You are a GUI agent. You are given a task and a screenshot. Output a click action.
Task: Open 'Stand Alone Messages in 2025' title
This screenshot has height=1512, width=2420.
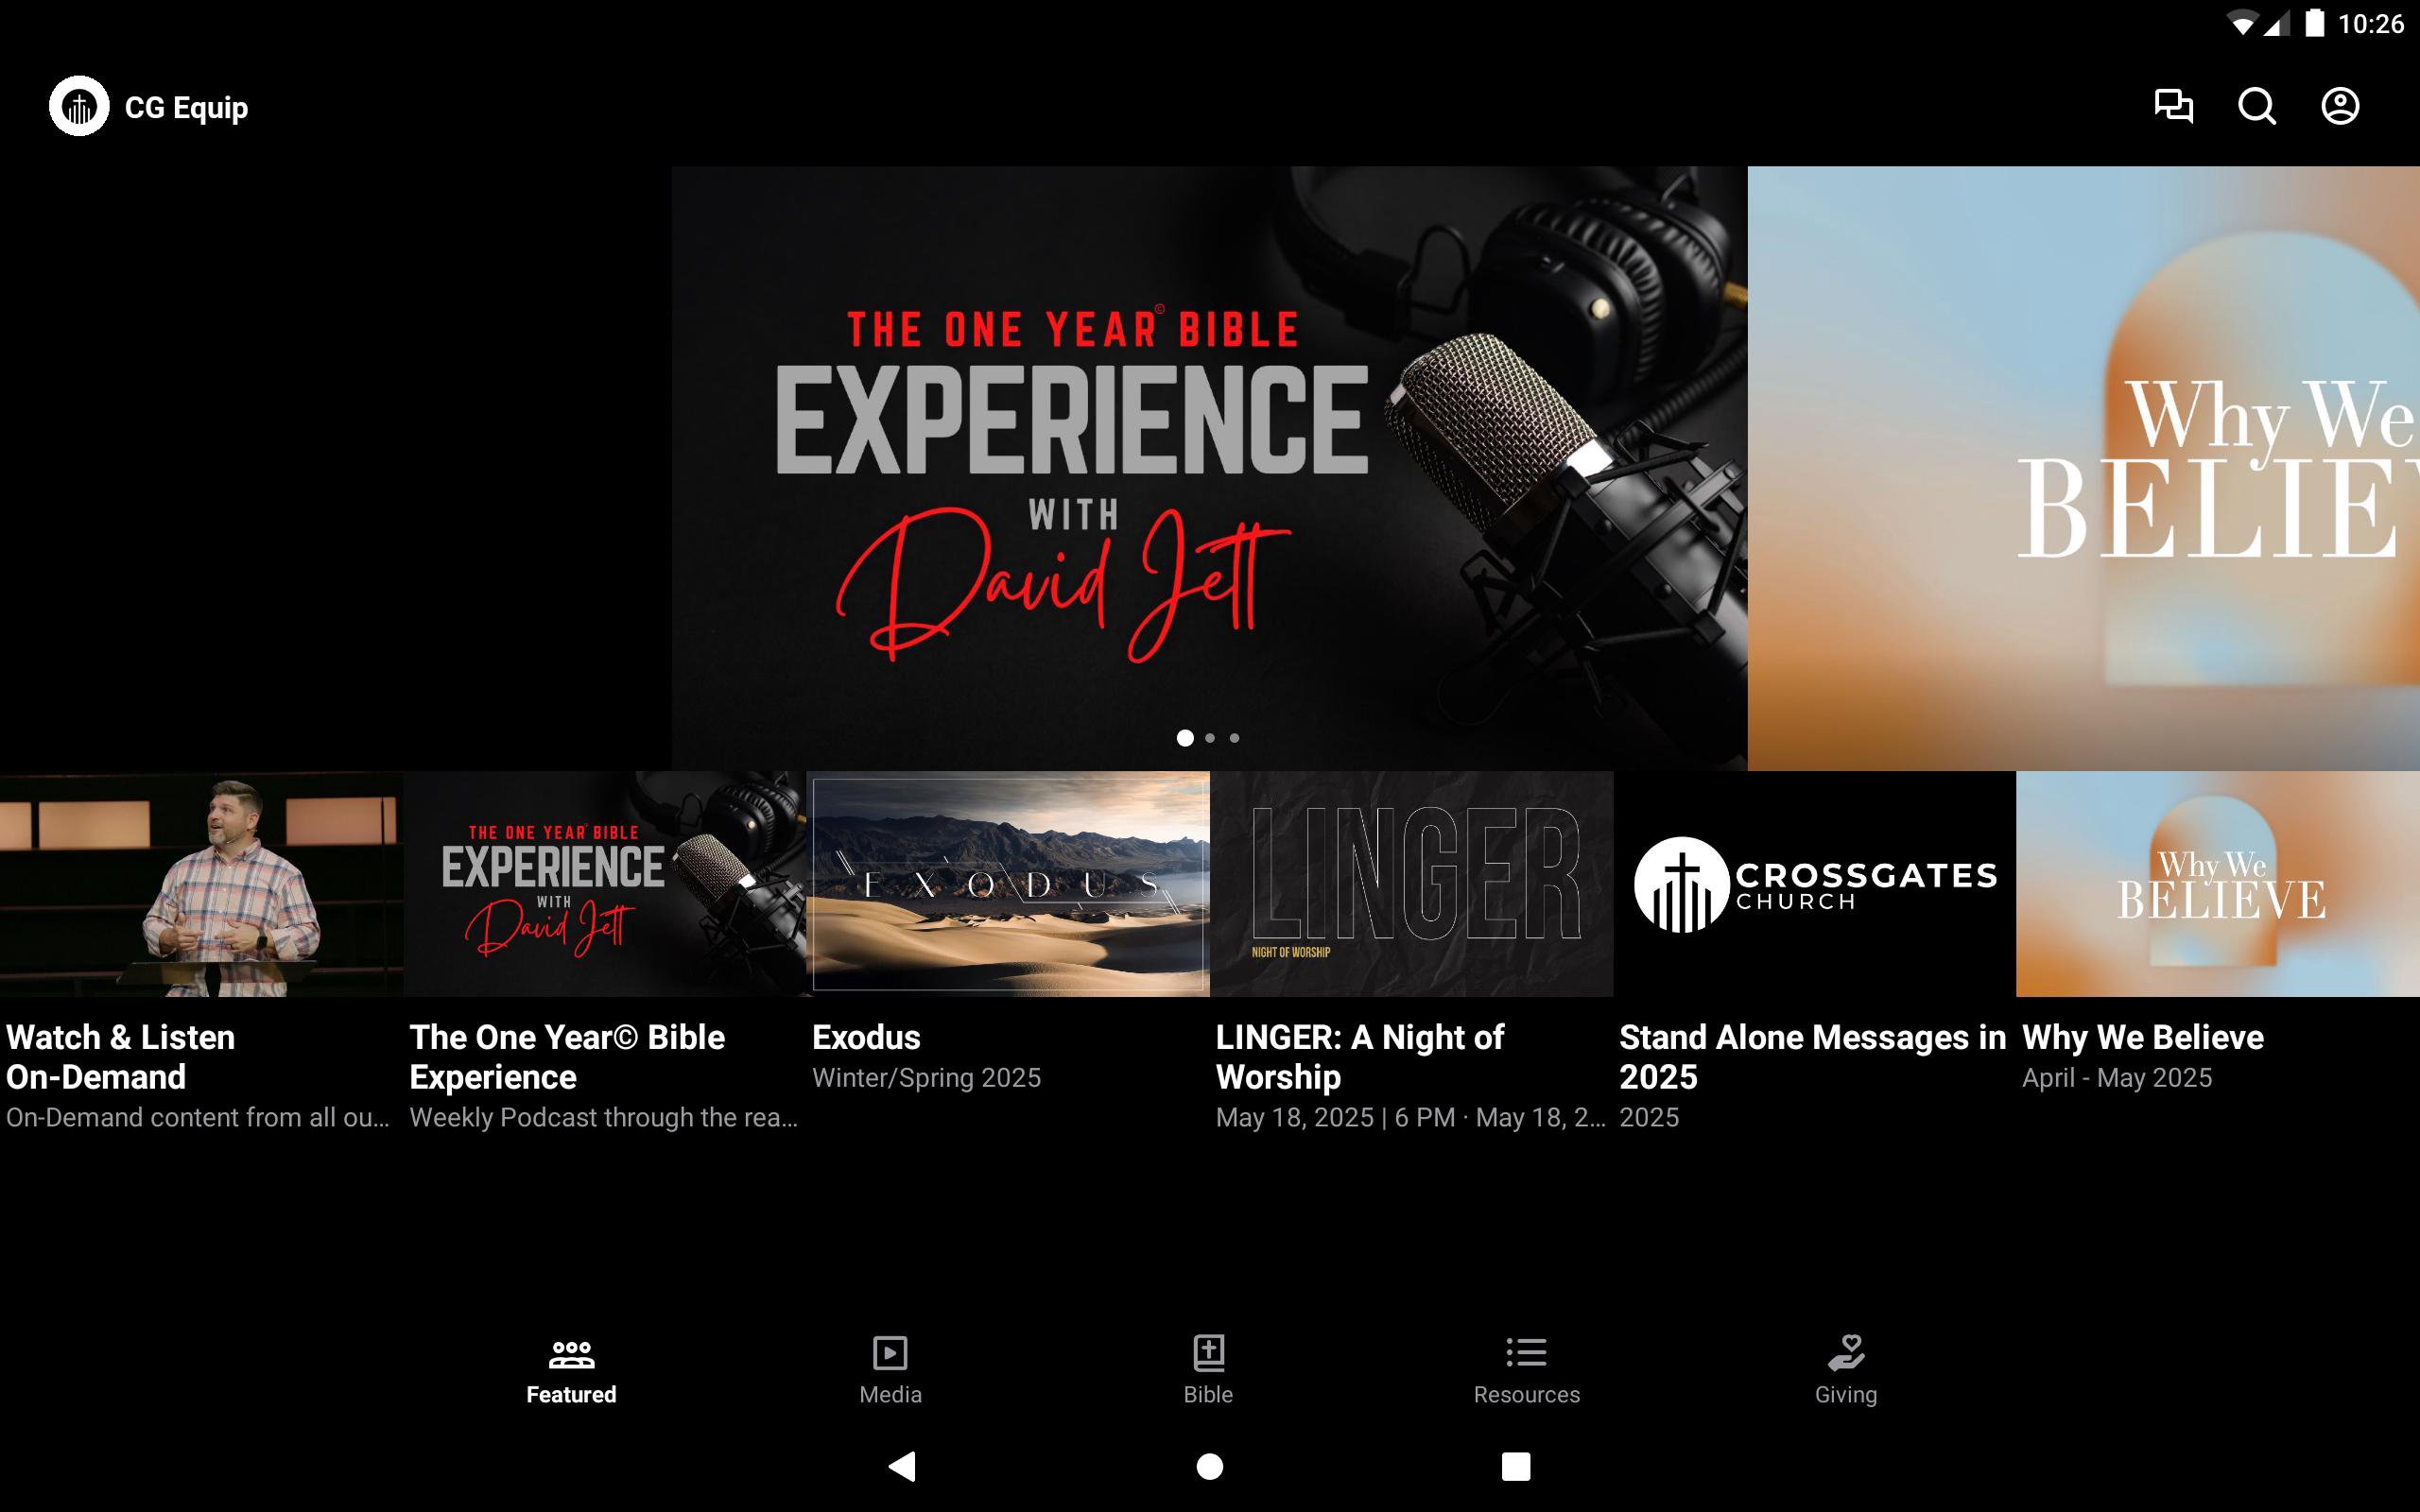(x=1813, y=1057)
